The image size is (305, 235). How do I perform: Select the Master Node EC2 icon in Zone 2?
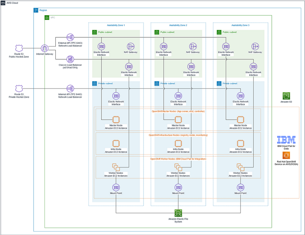pyautogui.click(x=178, y=120)
